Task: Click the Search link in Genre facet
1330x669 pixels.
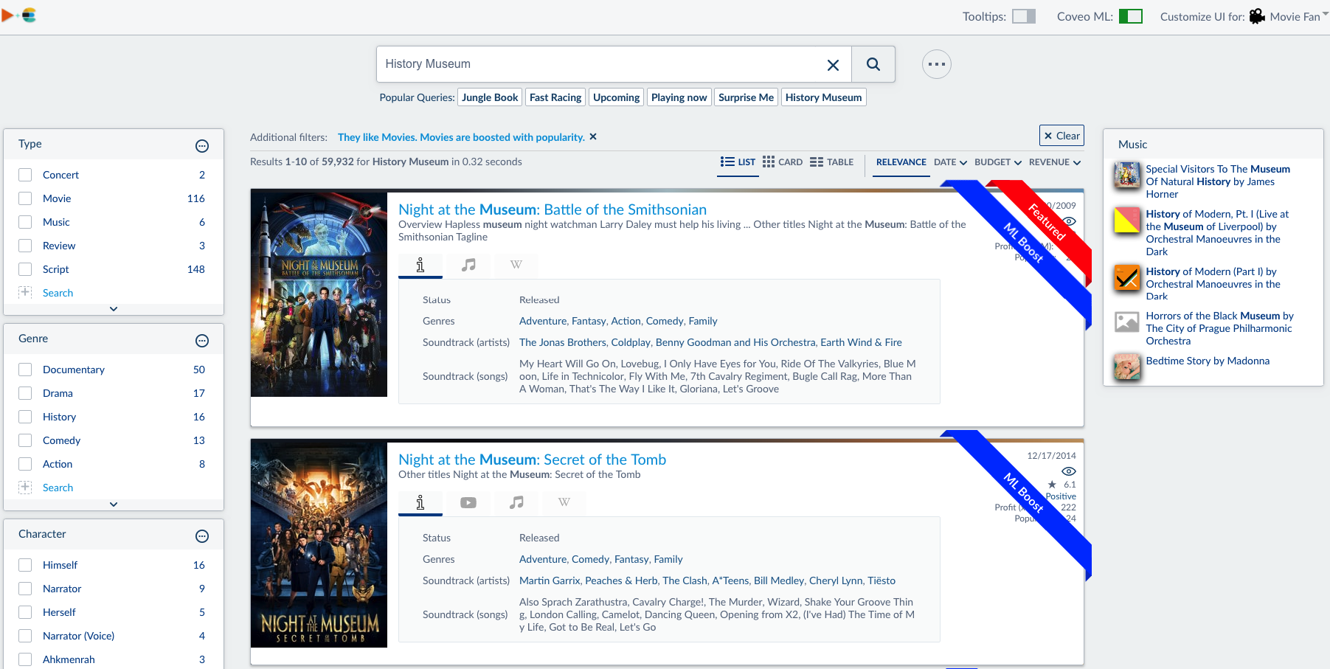Action: click(x=58, y=488)
